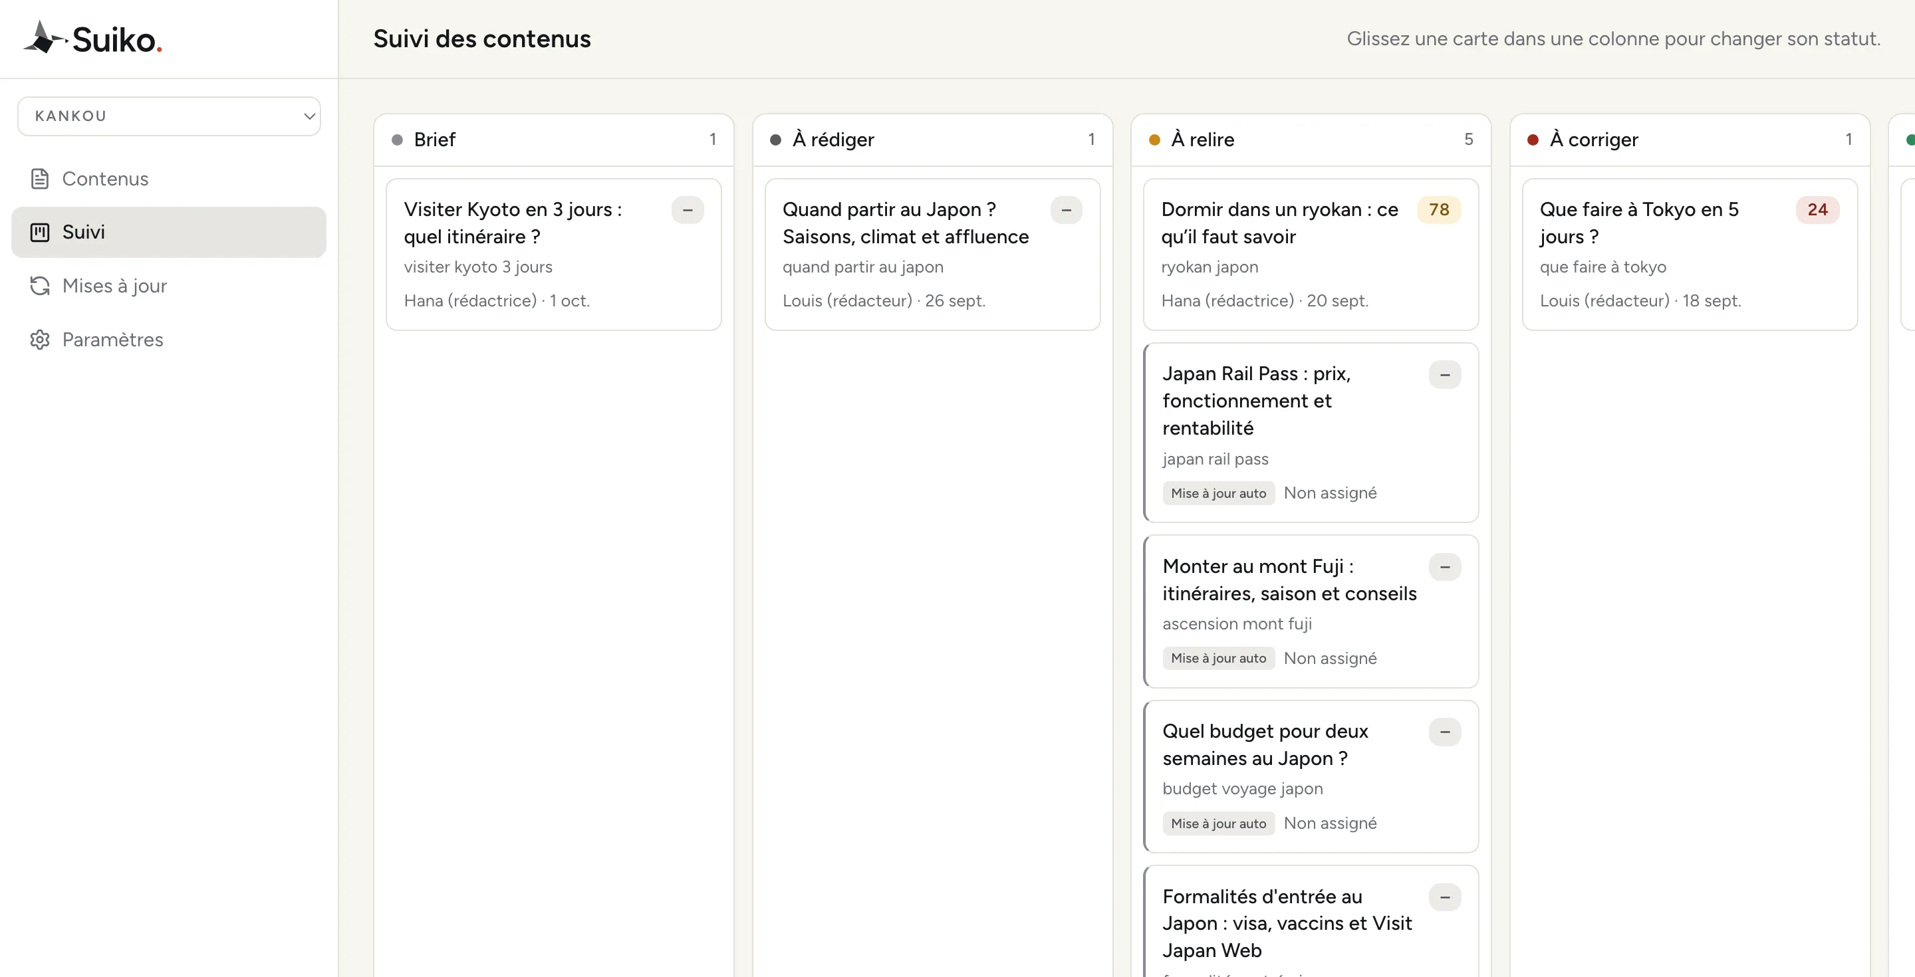The width and height of the screenshot is (1915, 977).
Task: Open the Formalités d'entrée au Japon card title
Action: [1287, 924]
